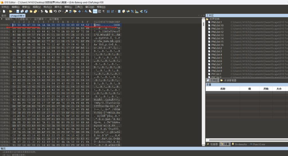Click the Find magnifier icon
288x156 pixels.
[66, 11]
